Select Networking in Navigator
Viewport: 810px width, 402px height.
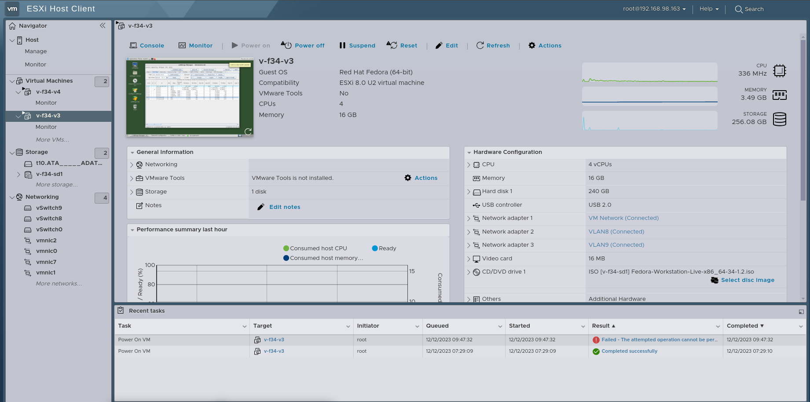pos(42,197)
